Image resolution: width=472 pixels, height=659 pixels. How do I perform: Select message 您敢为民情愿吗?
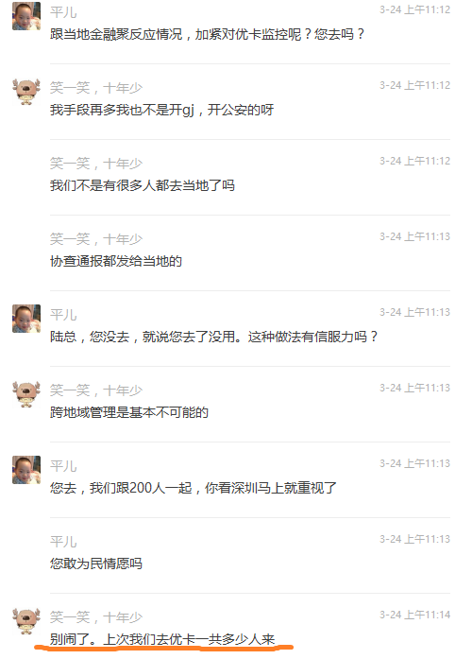click(96, 564)
